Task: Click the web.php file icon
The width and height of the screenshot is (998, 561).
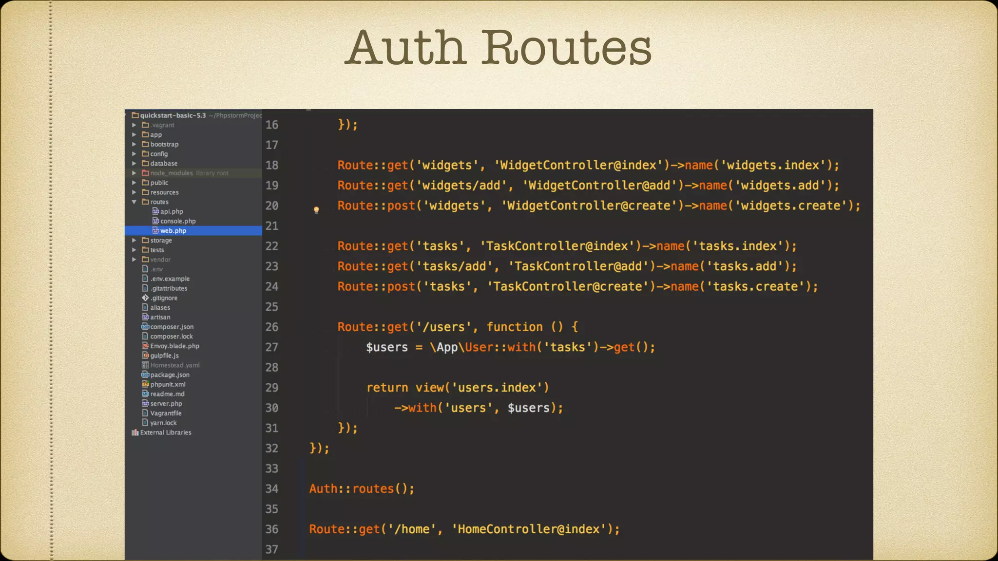Action: [x=155, y=230]
